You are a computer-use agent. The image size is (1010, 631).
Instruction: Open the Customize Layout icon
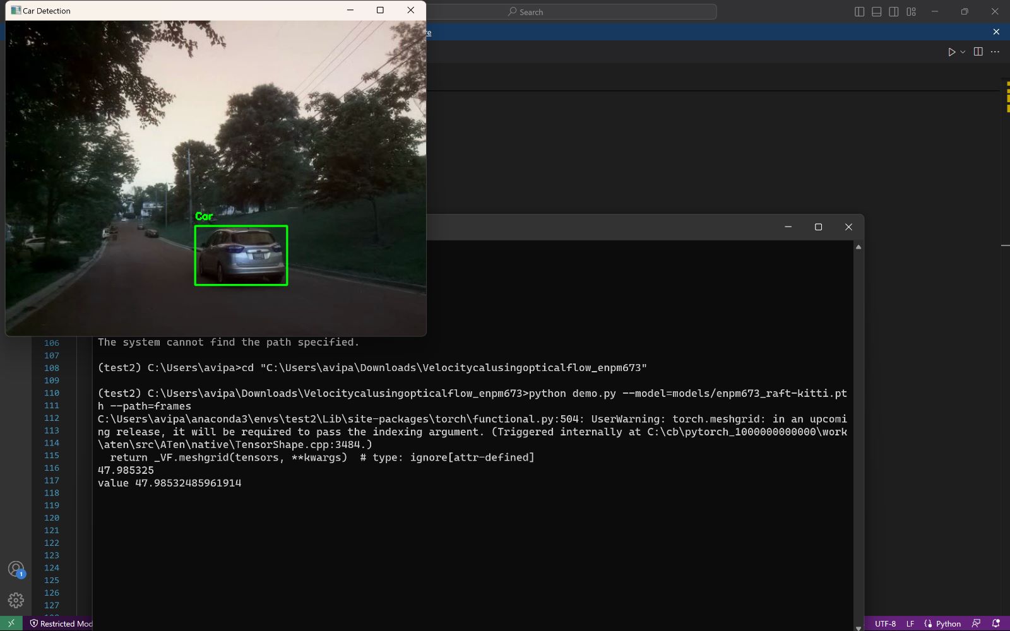911,11
